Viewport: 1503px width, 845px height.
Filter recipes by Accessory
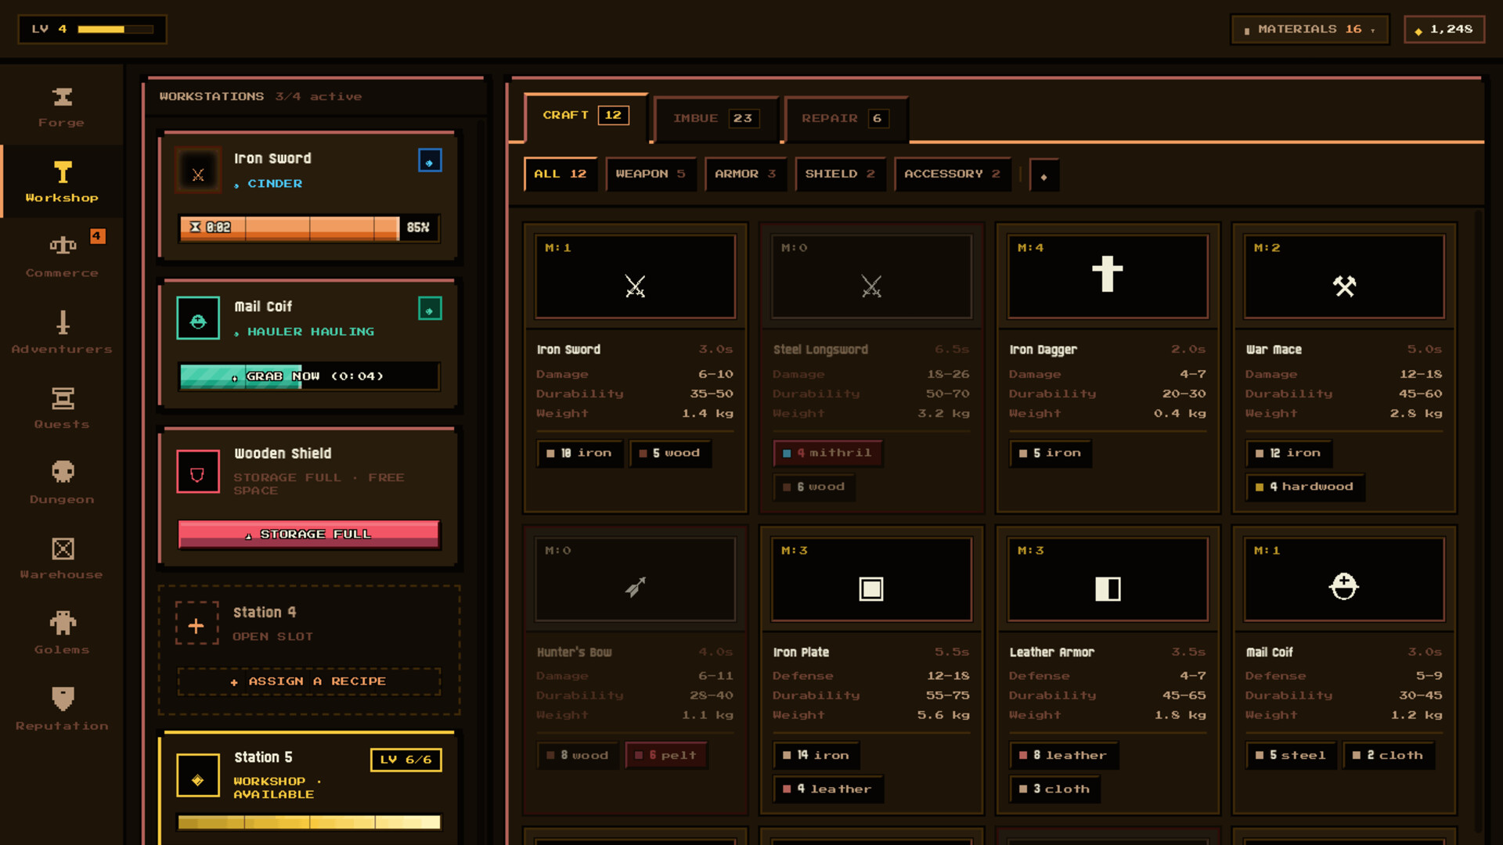[953, 174]
